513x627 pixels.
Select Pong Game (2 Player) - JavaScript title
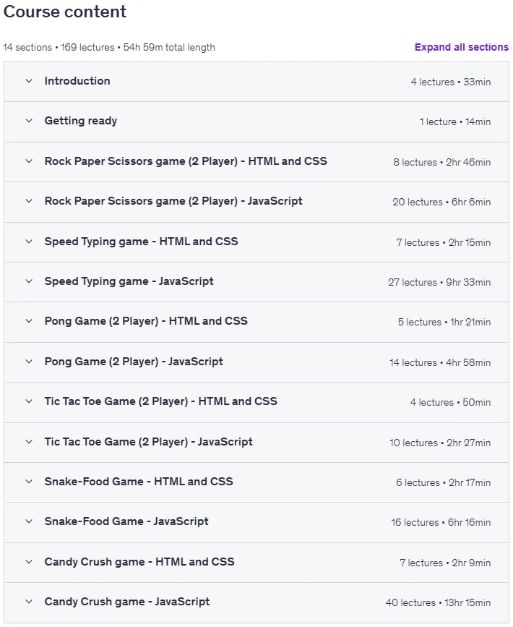(x=134, y=362)
